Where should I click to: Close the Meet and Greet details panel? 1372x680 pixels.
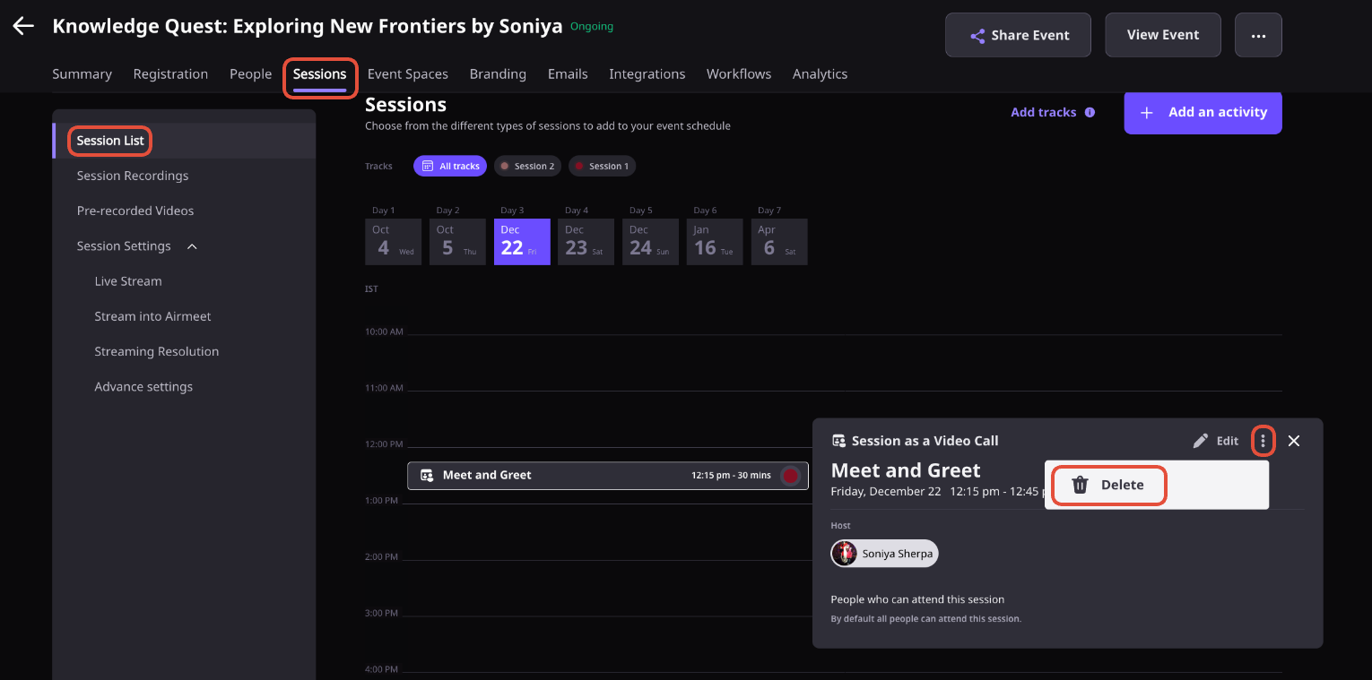(1293, 441)
